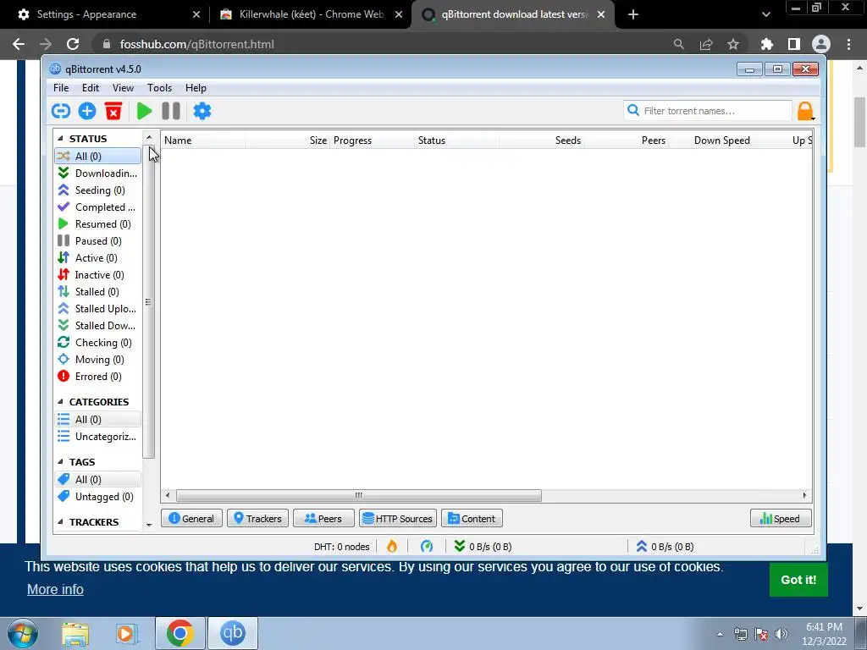Click the horizontal scrollbar of torrent list
Image resolution: width=867 pixels, height=650 pixels.
(358, 495)
